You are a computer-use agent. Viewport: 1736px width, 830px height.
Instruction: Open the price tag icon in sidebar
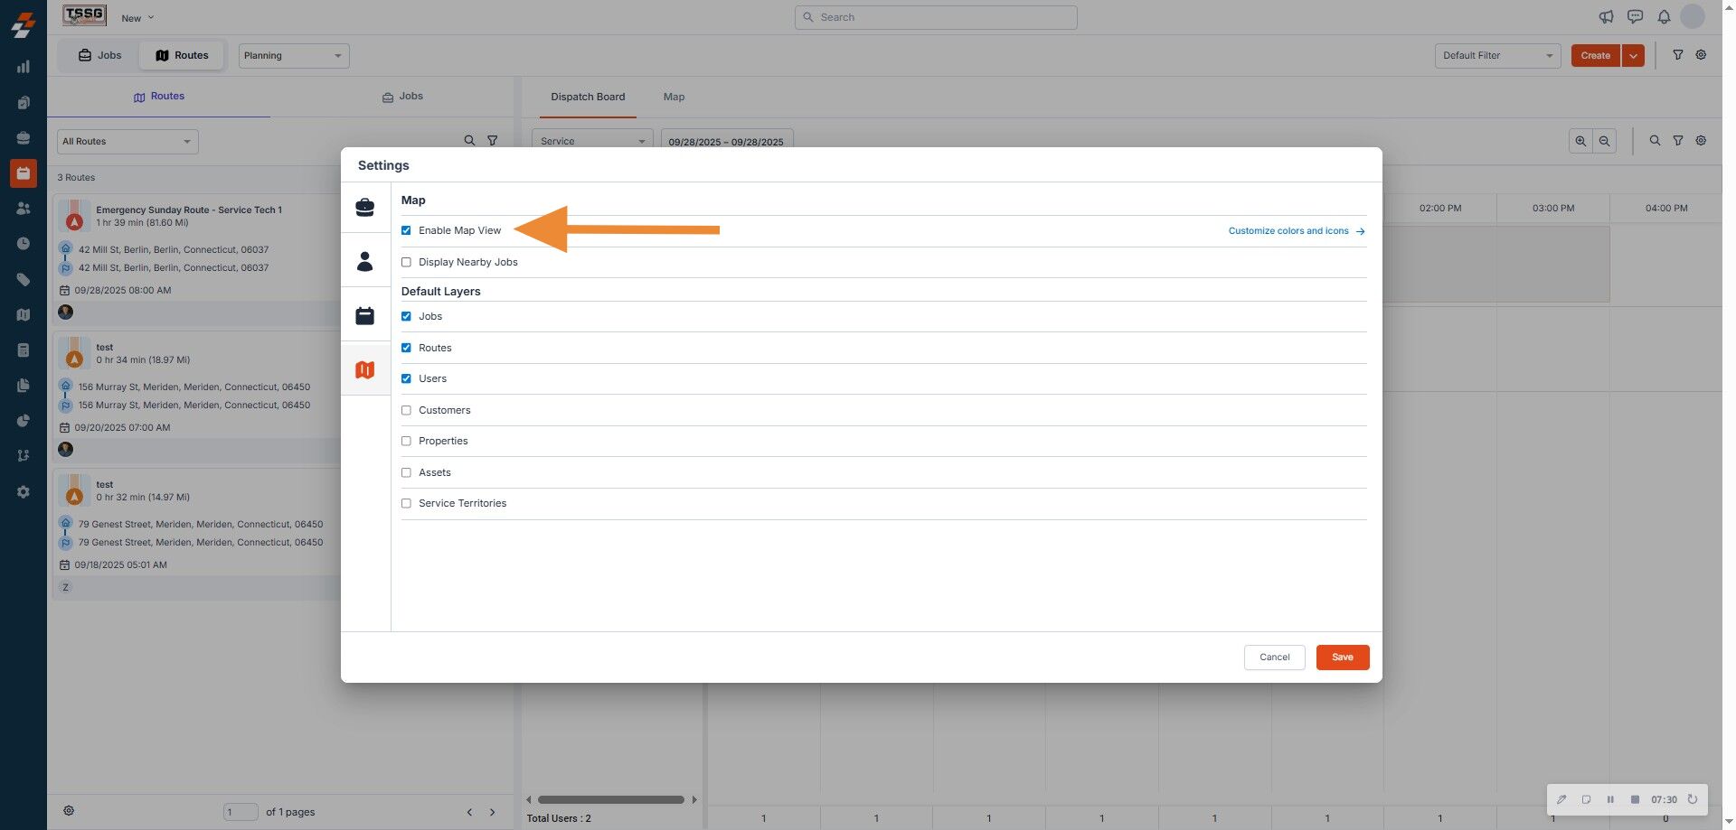[24, 280]
